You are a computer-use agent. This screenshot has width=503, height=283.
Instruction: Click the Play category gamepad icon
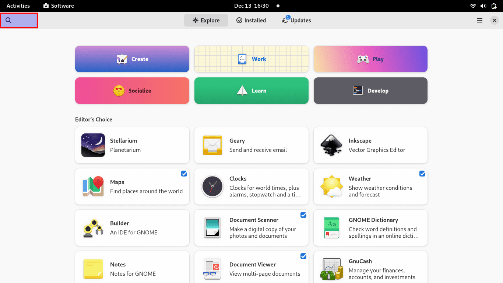pos(363,59)
